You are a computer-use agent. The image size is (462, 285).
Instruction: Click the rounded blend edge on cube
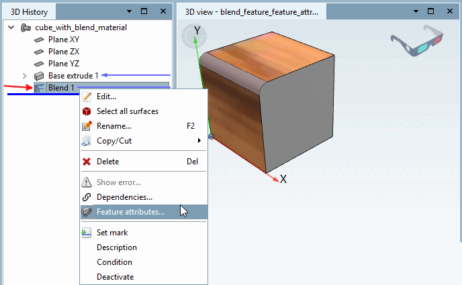[x=234, y=74]
